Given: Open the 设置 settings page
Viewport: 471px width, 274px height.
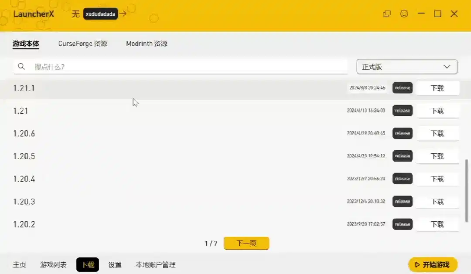Looking at the screenshot, I should 115,265.
